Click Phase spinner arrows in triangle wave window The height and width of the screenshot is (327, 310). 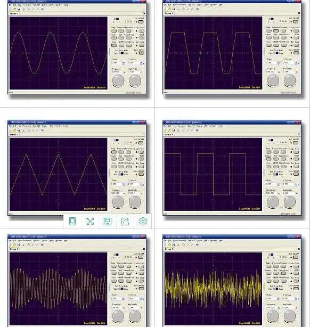123,184
